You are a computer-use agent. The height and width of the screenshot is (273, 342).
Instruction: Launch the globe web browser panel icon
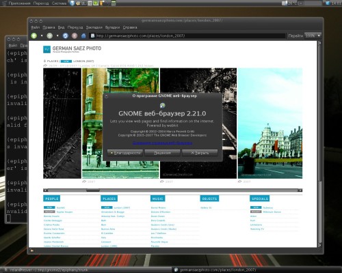click(x=73, y=3)
